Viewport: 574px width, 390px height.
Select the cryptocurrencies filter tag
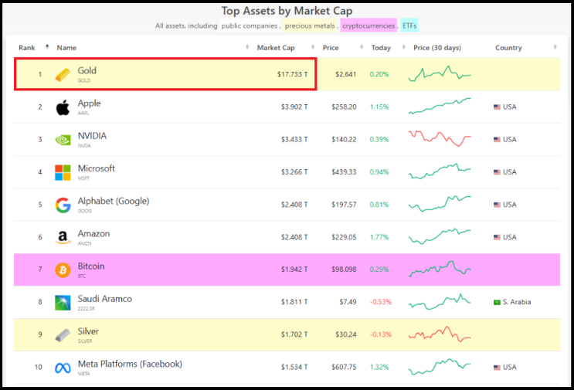[369, 25]
